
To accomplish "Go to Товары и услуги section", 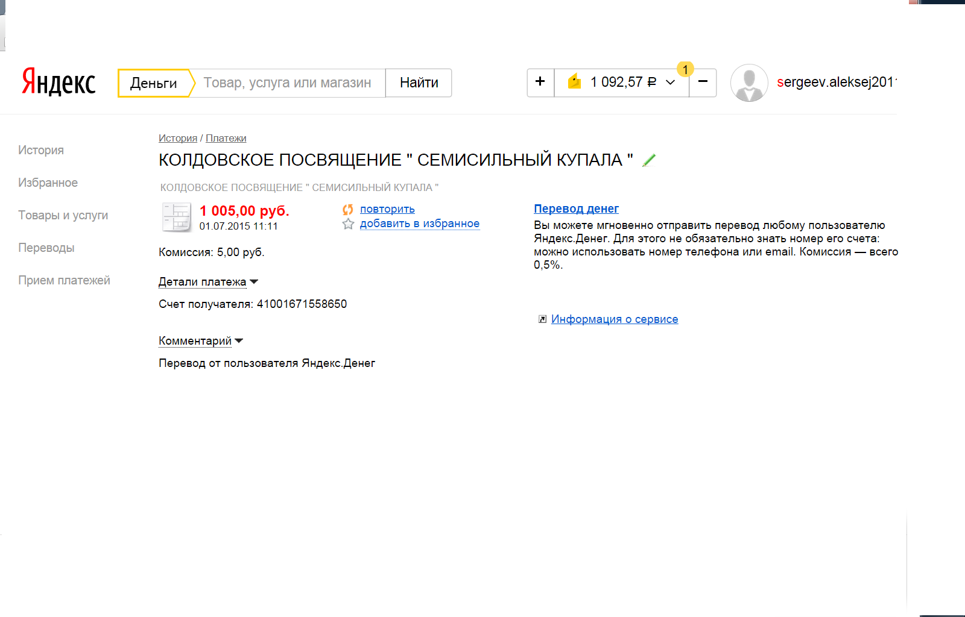I will 63,215.
